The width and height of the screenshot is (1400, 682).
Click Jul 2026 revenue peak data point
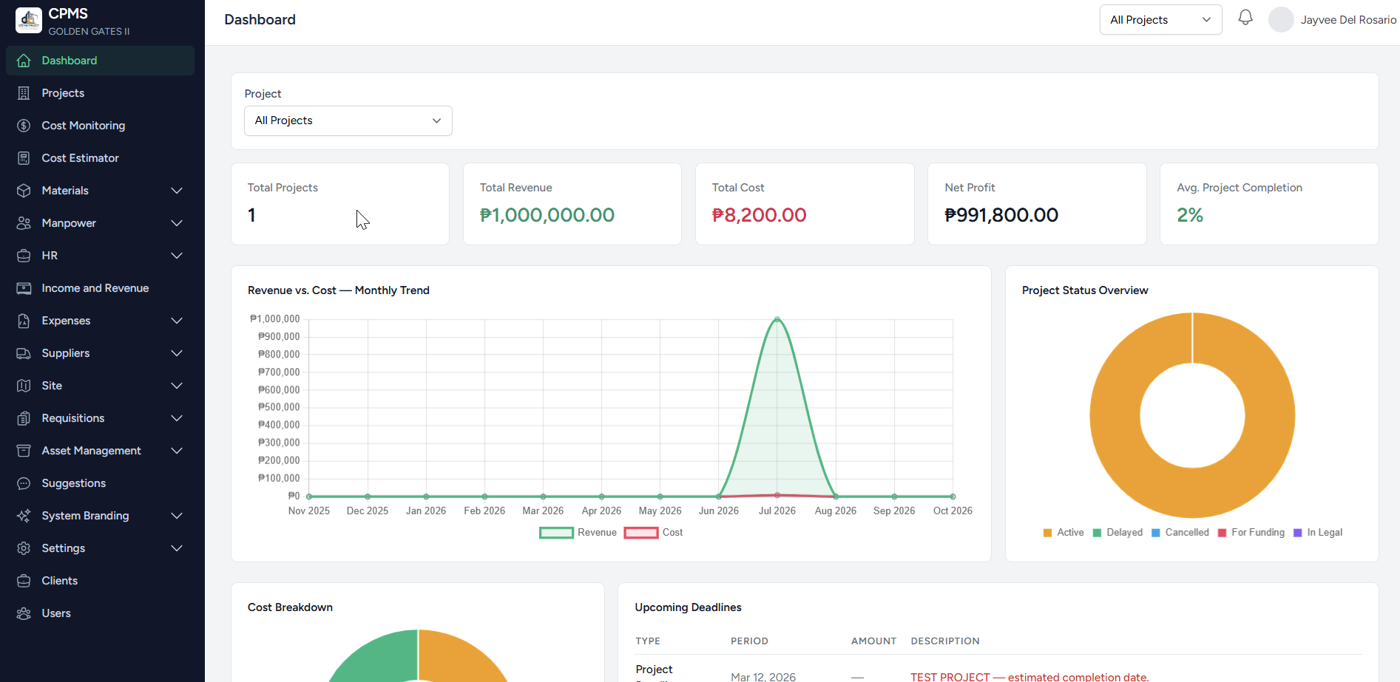click(x=777, y=319)
